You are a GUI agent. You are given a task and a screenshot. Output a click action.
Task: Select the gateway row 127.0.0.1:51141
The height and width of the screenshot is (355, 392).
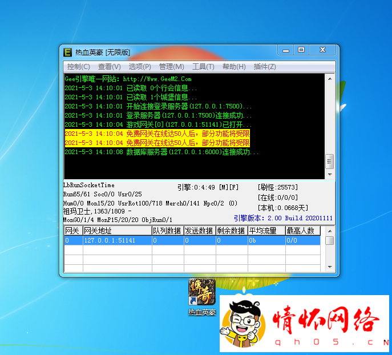point(192,240)
